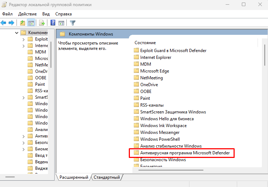Select the Видже item in the tree
The height and width of the screenshot is (187, 268).
[37, 168]
